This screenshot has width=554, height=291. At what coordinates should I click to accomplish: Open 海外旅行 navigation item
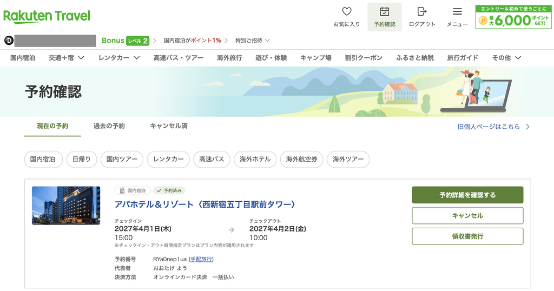tap(229, 57)
